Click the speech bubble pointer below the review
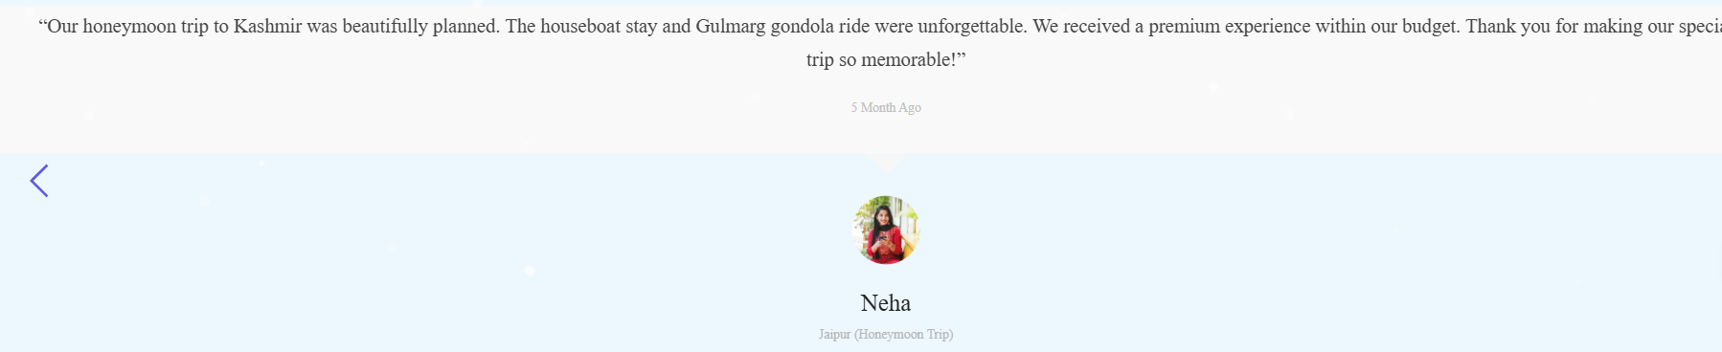 tap(886, 164)
